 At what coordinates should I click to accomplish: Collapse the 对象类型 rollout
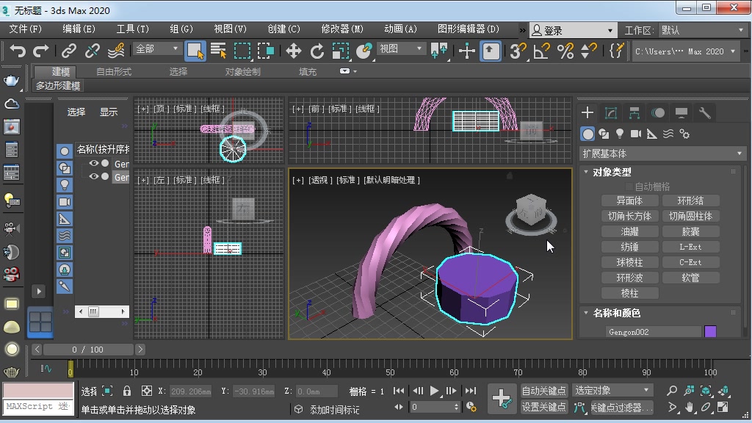585,171
